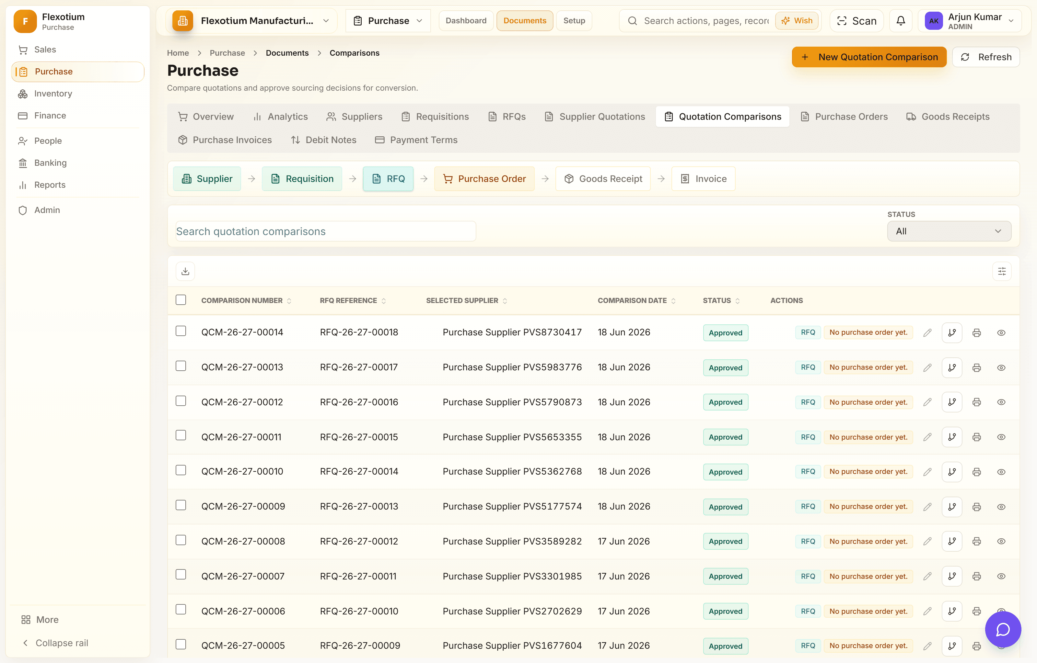Open table column settings sliders icon
This screenshot has width=1037, height=663.
click(1002, 271)
